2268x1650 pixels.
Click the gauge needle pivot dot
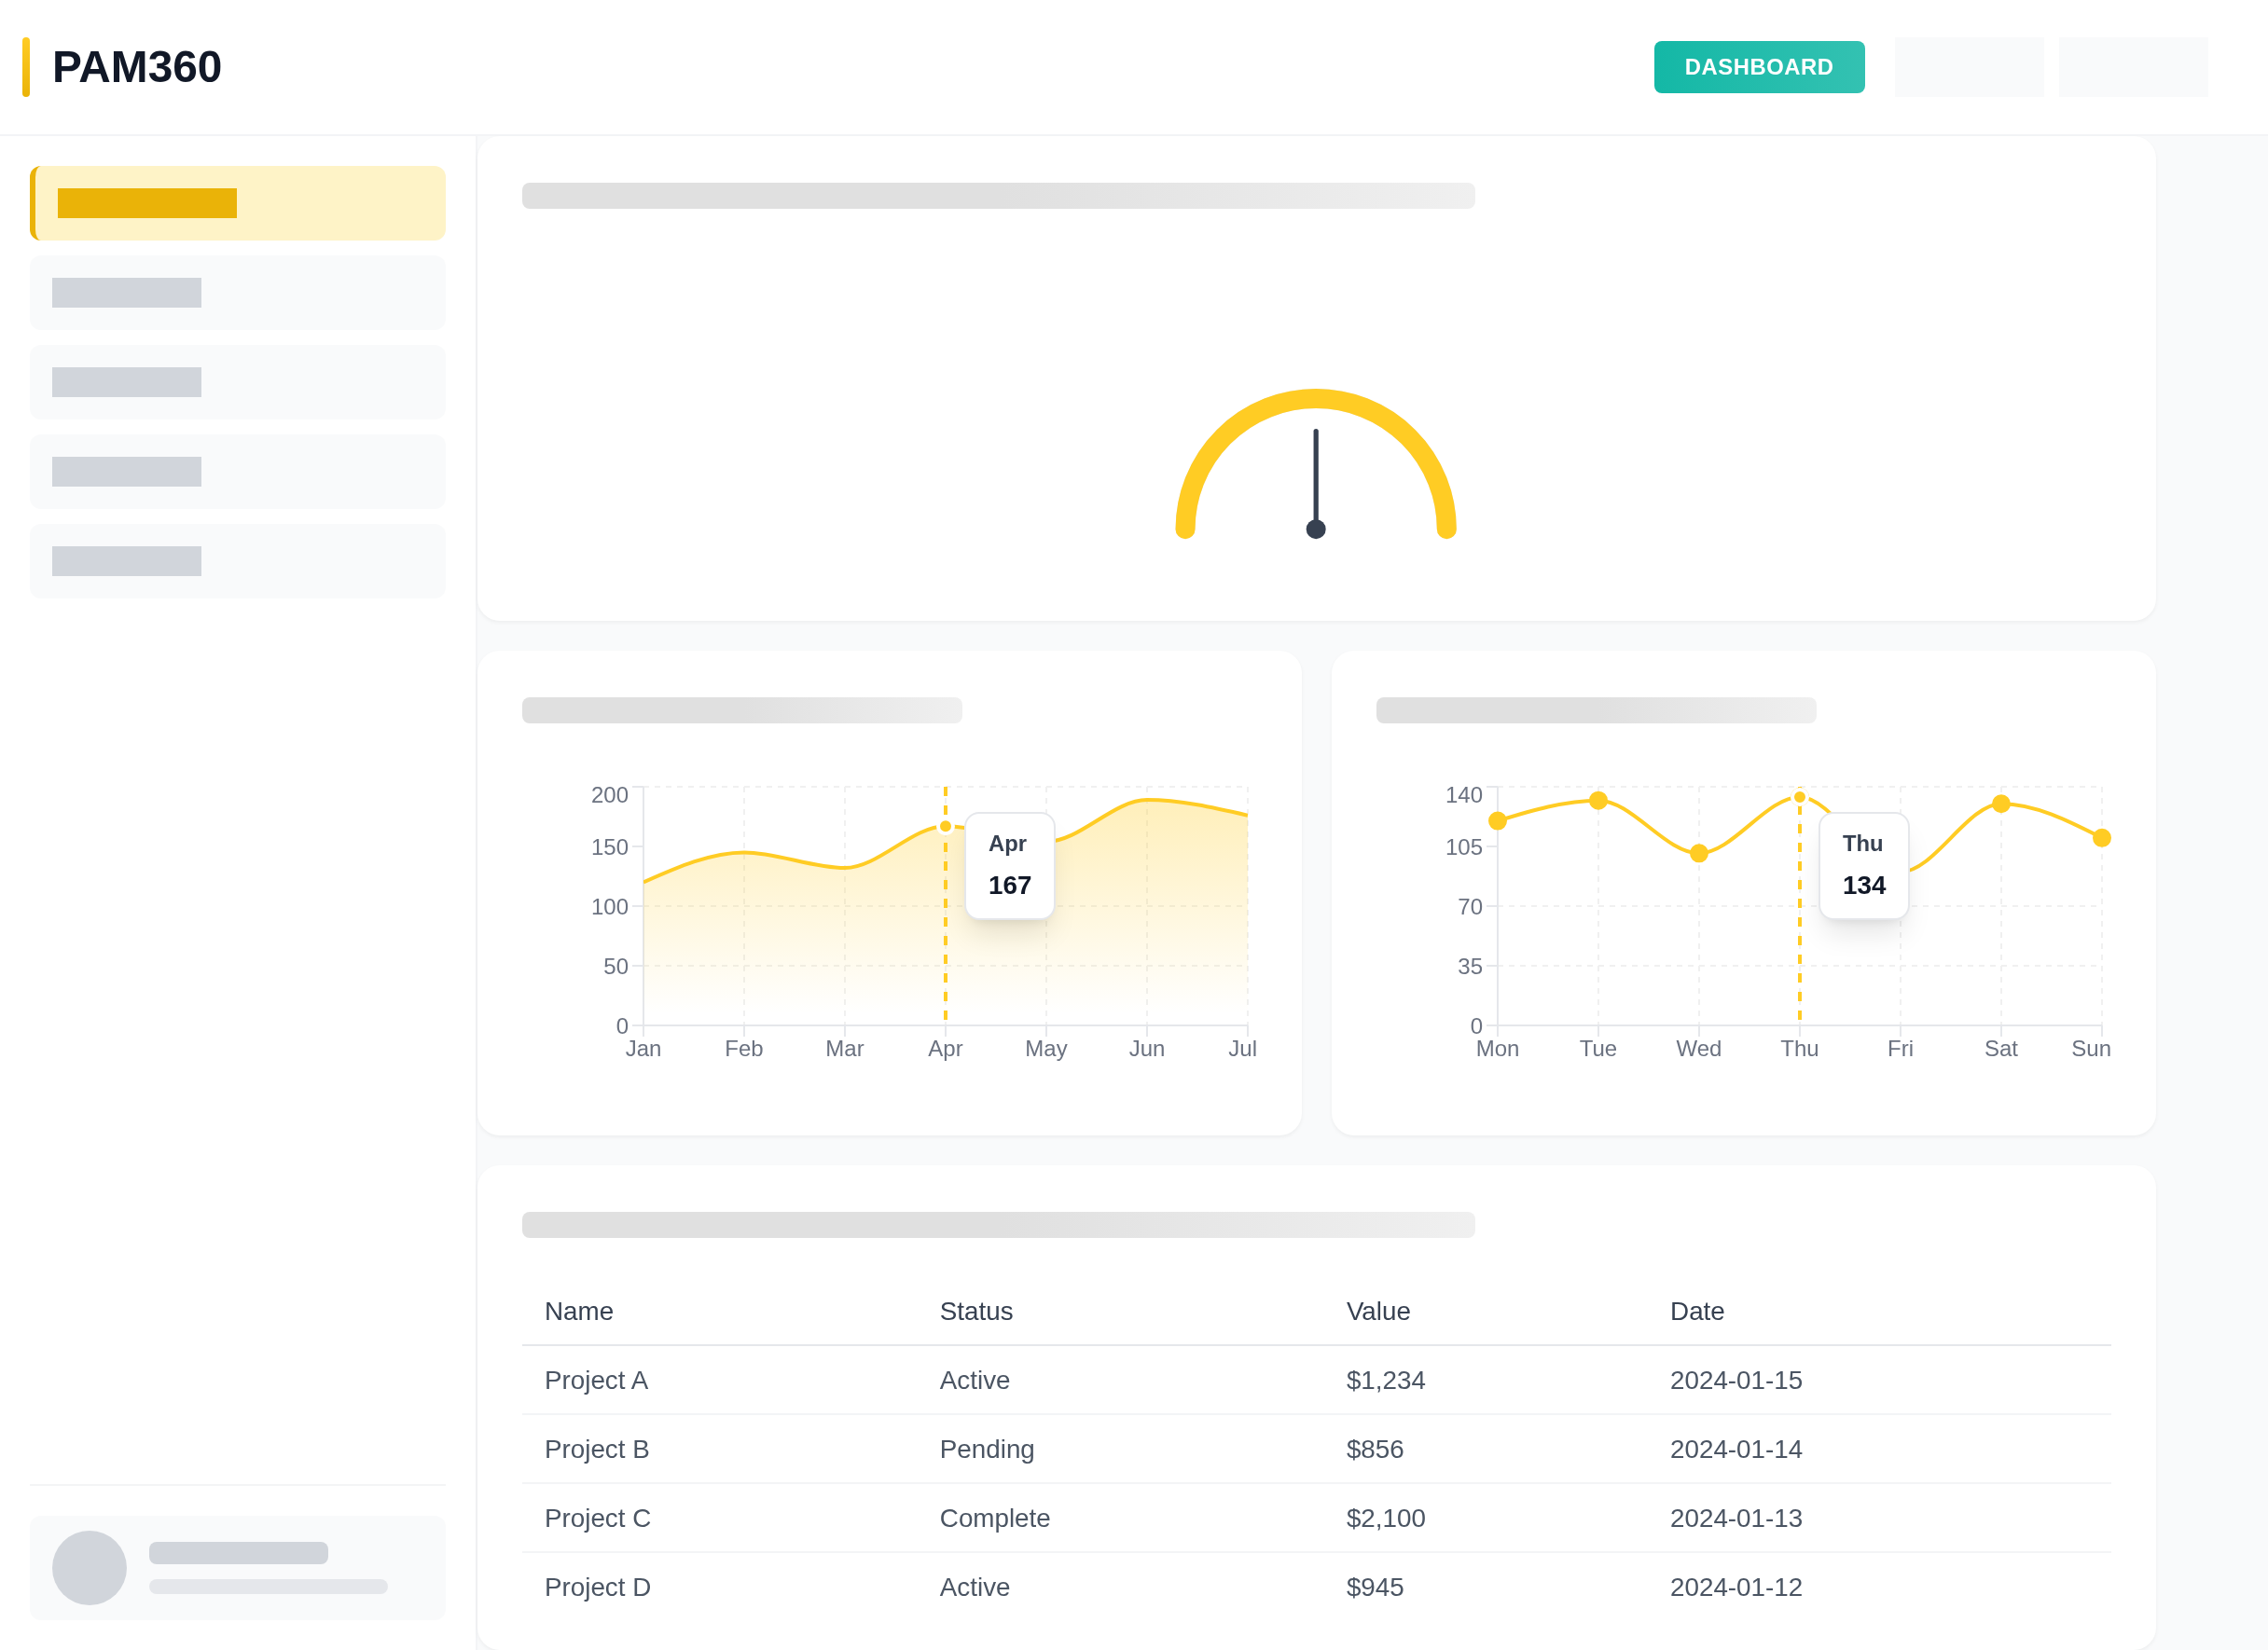tap(1315, 529)
